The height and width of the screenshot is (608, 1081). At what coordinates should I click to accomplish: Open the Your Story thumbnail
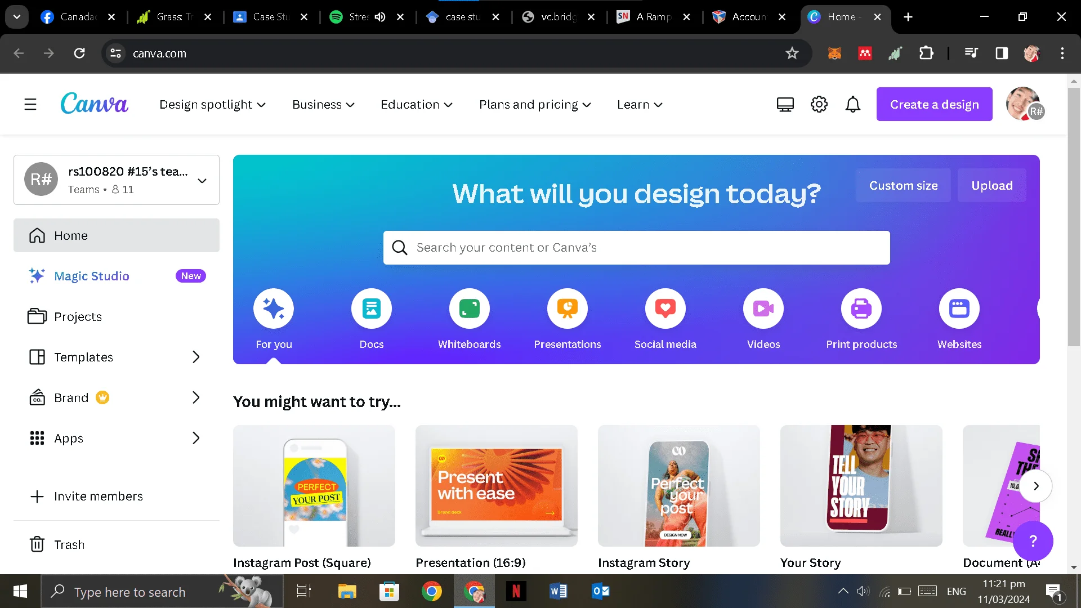861,485
